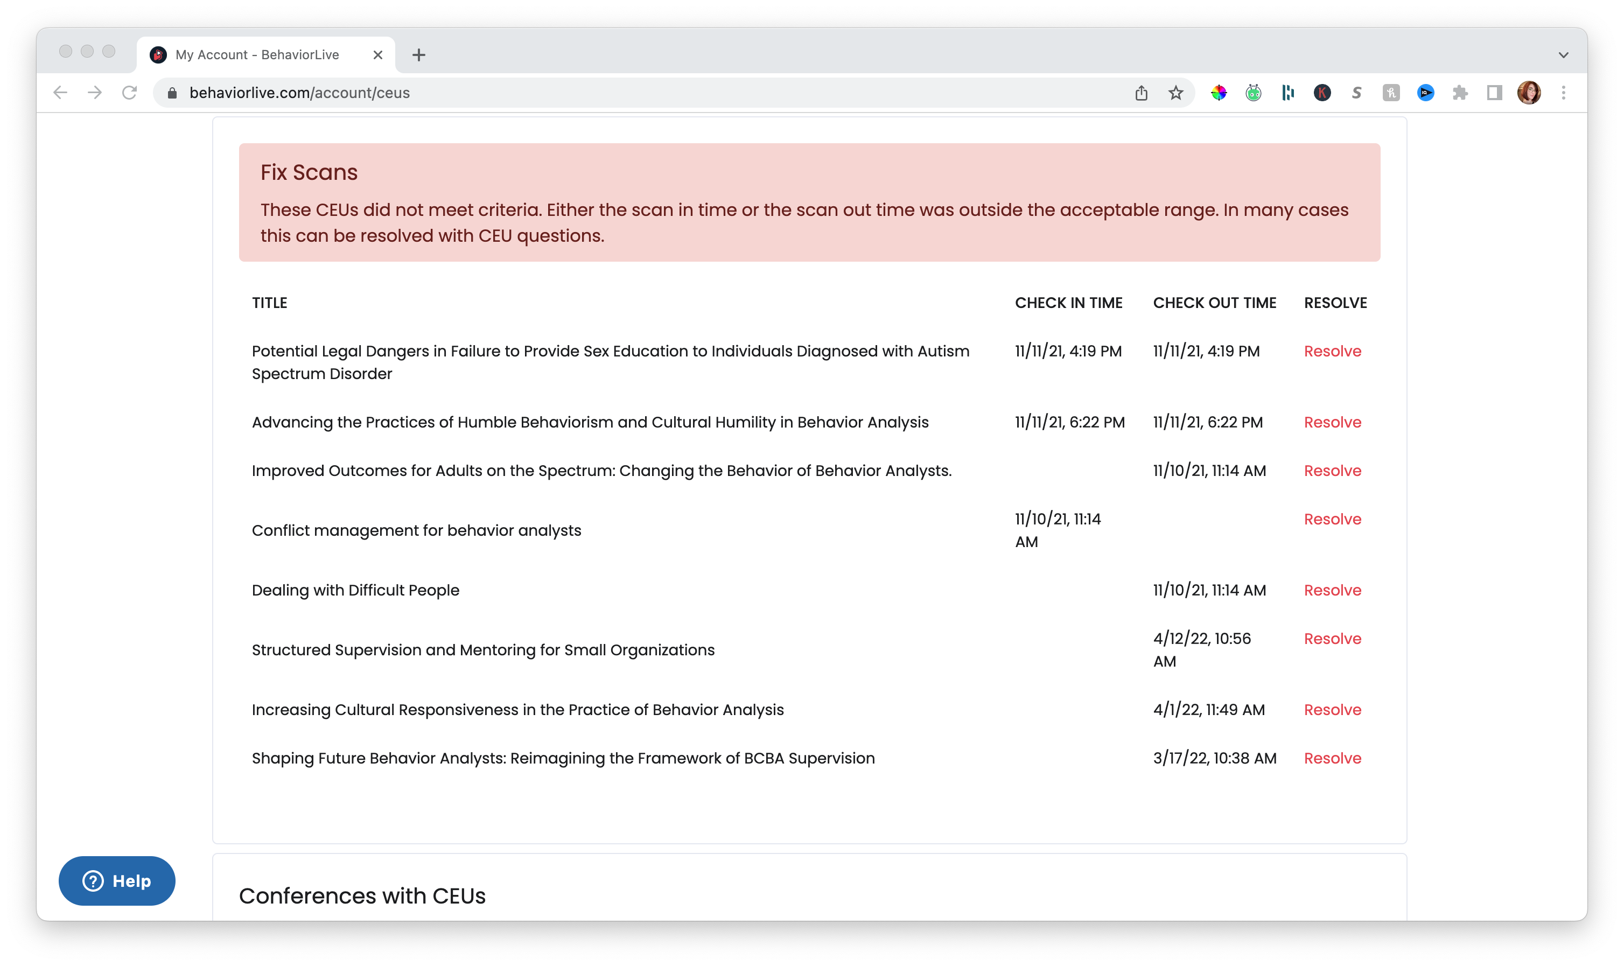1624x966 pixels.
Task: Open the Help widget button
Action: pos(117,880)
